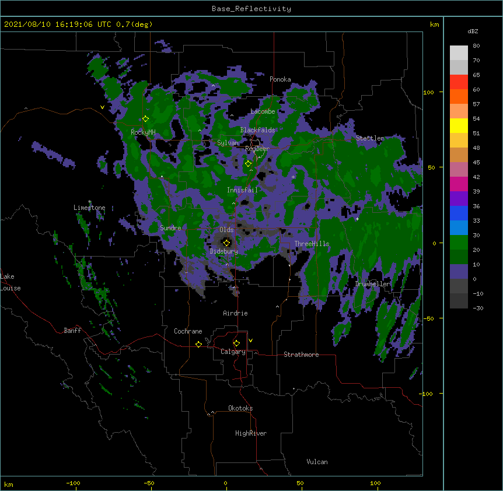Click the red 60 dBZ legend swatch
The image size is (503, 491).
[459, 82]
